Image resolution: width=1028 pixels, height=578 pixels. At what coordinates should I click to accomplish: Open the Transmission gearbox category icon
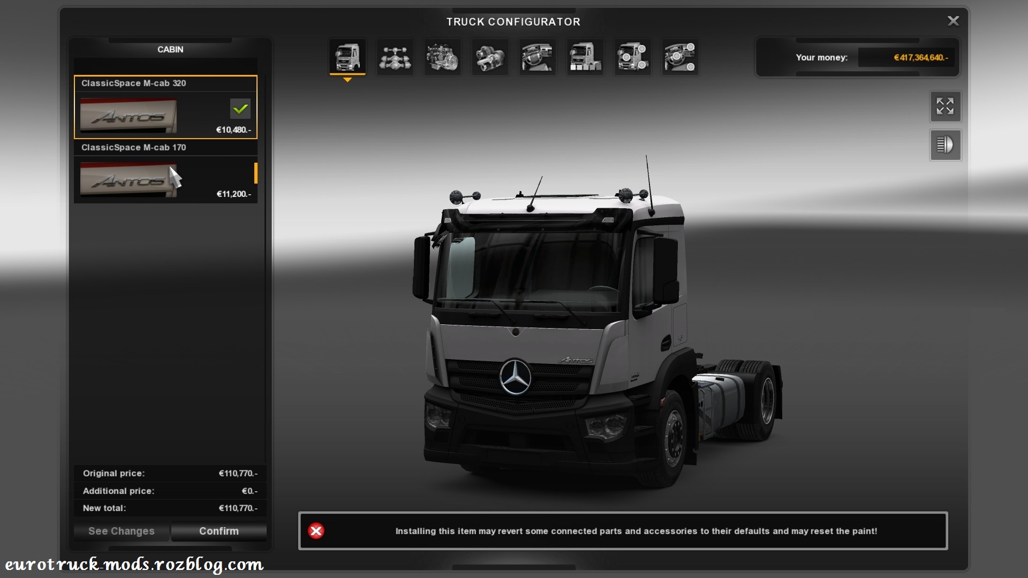click(490, 57)
